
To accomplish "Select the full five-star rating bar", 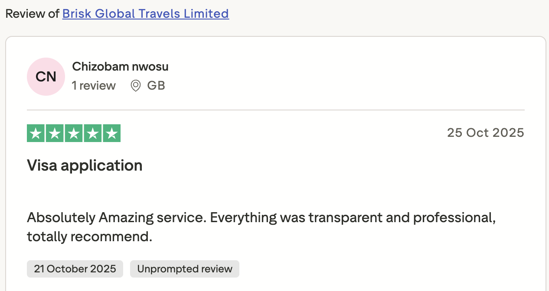I will coord(73,133).
